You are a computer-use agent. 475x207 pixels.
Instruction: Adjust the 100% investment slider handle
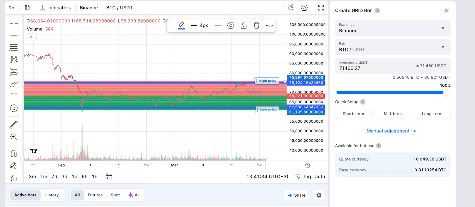tap(446, 93)
